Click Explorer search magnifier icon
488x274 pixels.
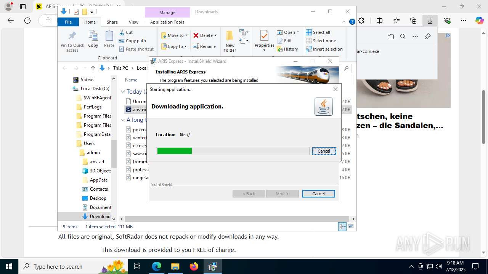347,68
